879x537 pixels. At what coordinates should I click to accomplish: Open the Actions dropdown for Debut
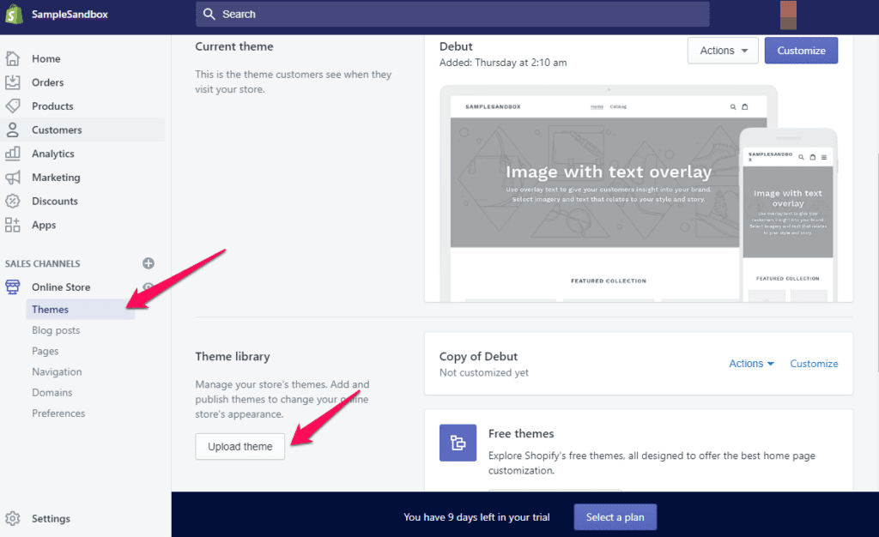click(x=722, y=50)
